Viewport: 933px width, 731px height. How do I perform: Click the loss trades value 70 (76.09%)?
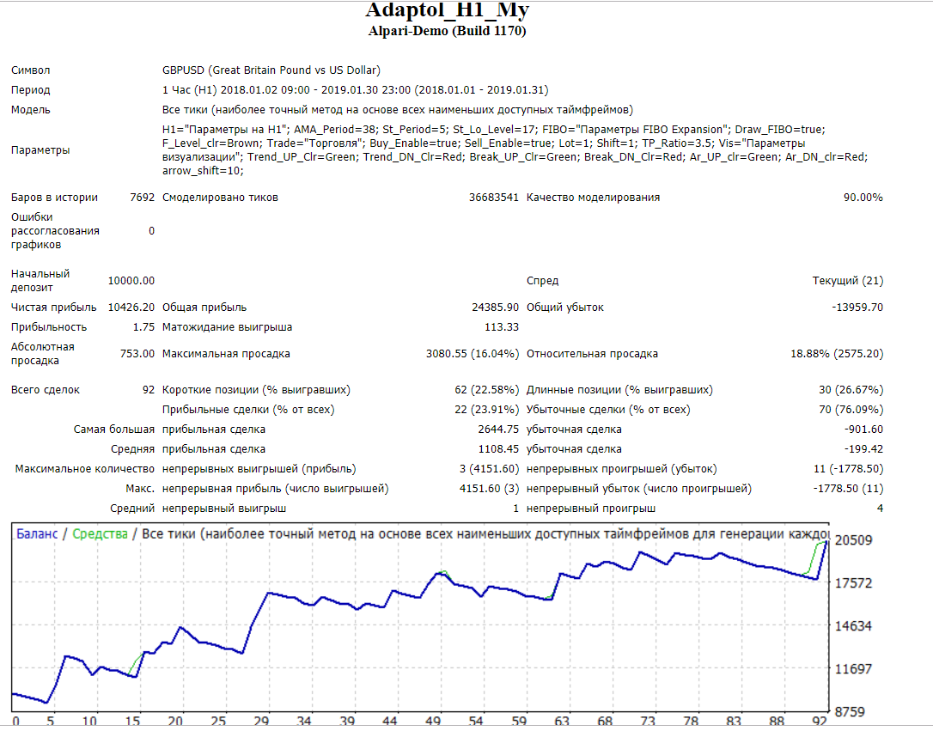point(851,410)
